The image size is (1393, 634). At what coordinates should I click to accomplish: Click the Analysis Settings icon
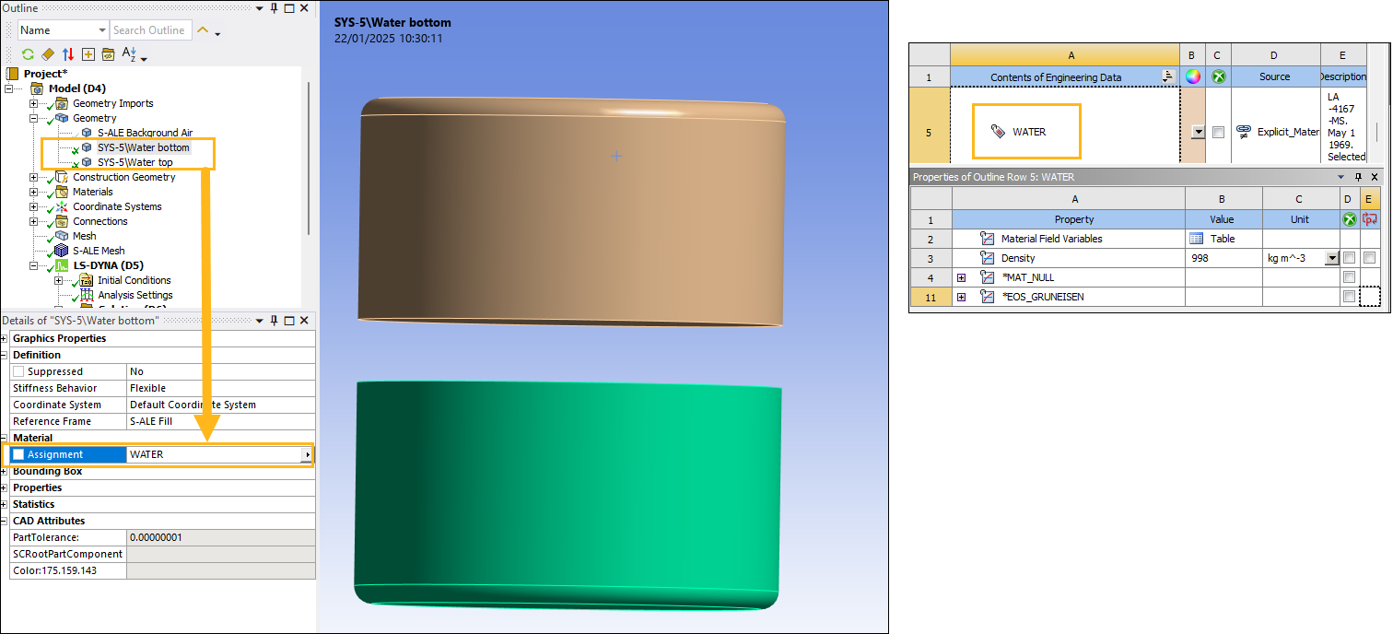87,295
